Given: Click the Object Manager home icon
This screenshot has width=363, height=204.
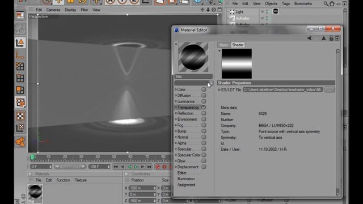Looking at the screenshot, I should click(x=332, y=4).
